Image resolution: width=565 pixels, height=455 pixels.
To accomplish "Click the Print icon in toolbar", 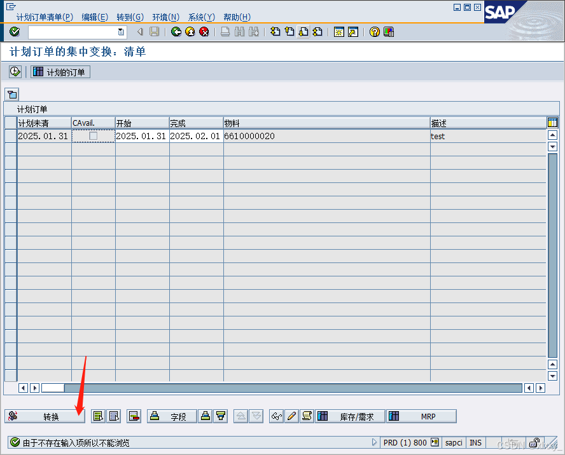I will tap(225, 32).
